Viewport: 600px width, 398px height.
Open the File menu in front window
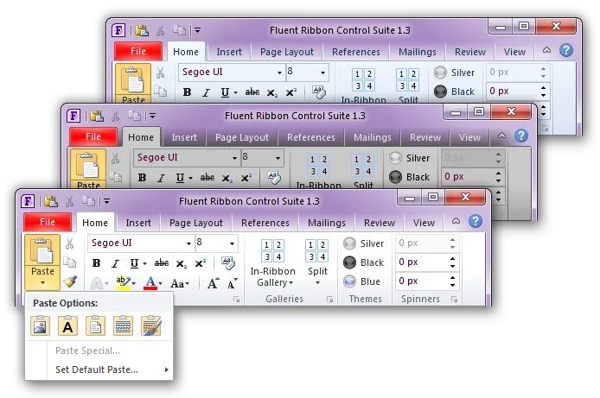pyautogui.click(x=48, y=222)
